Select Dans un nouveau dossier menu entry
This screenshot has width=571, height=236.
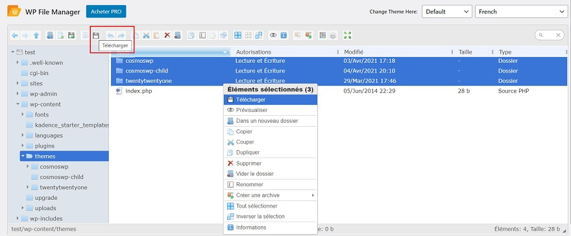271,121
